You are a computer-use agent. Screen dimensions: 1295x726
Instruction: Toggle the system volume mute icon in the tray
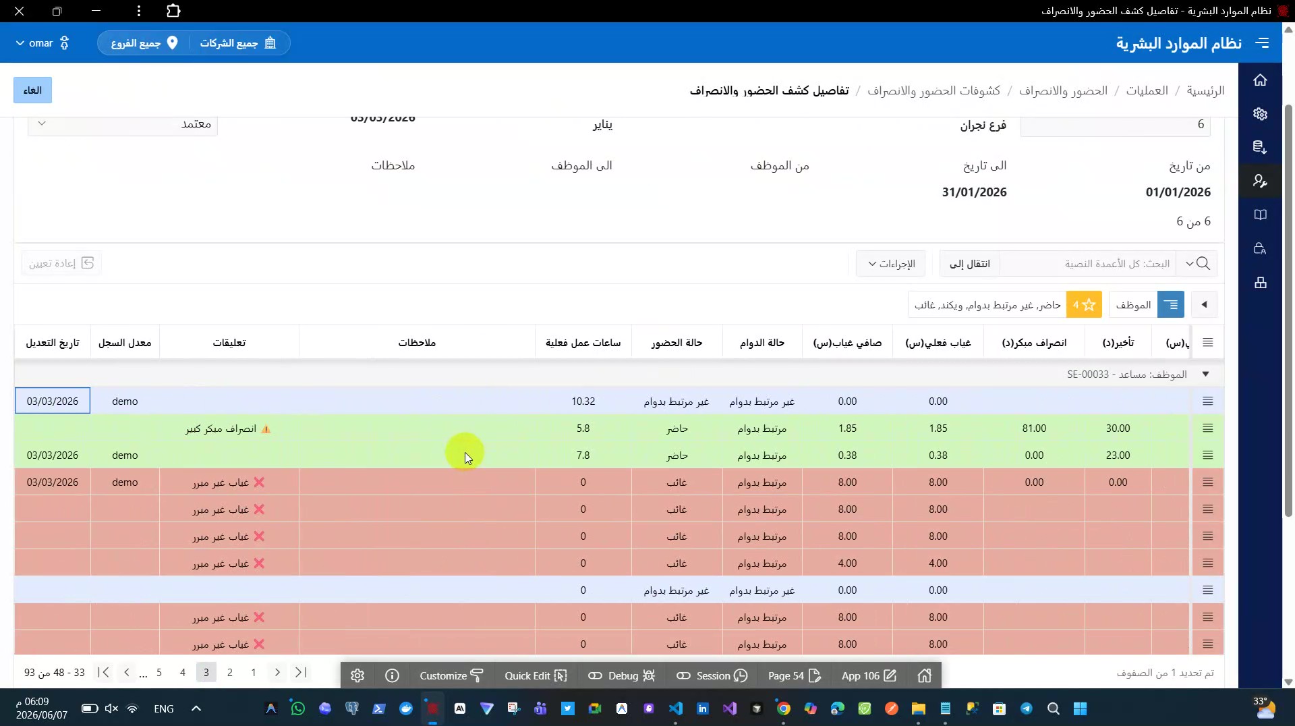(111, 708)
